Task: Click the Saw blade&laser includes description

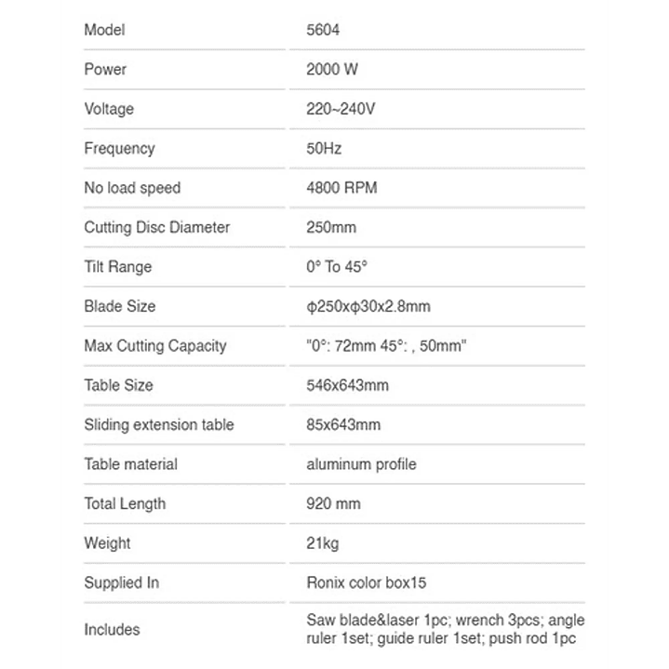Action: pyautogui.click(x=445, y=629)
